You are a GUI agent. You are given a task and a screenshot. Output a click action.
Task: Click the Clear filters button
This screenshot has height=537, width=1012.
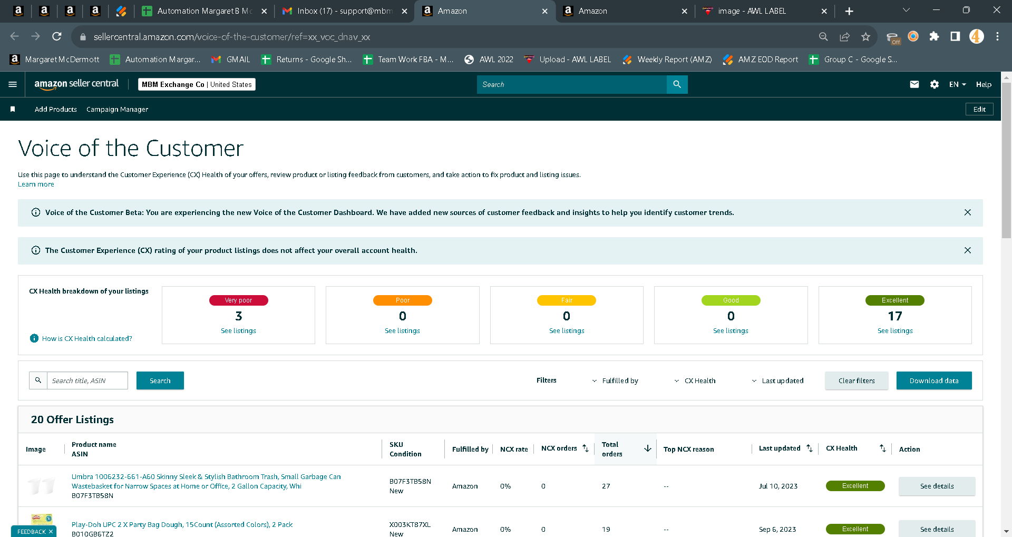click(857, 380)
